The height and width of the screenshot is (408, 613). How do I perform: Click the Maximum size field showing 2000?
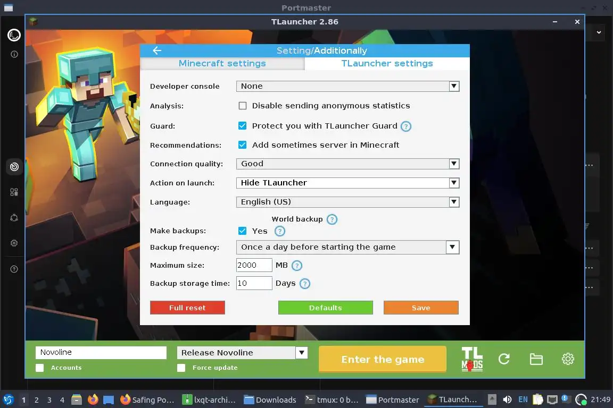(254, 266)
